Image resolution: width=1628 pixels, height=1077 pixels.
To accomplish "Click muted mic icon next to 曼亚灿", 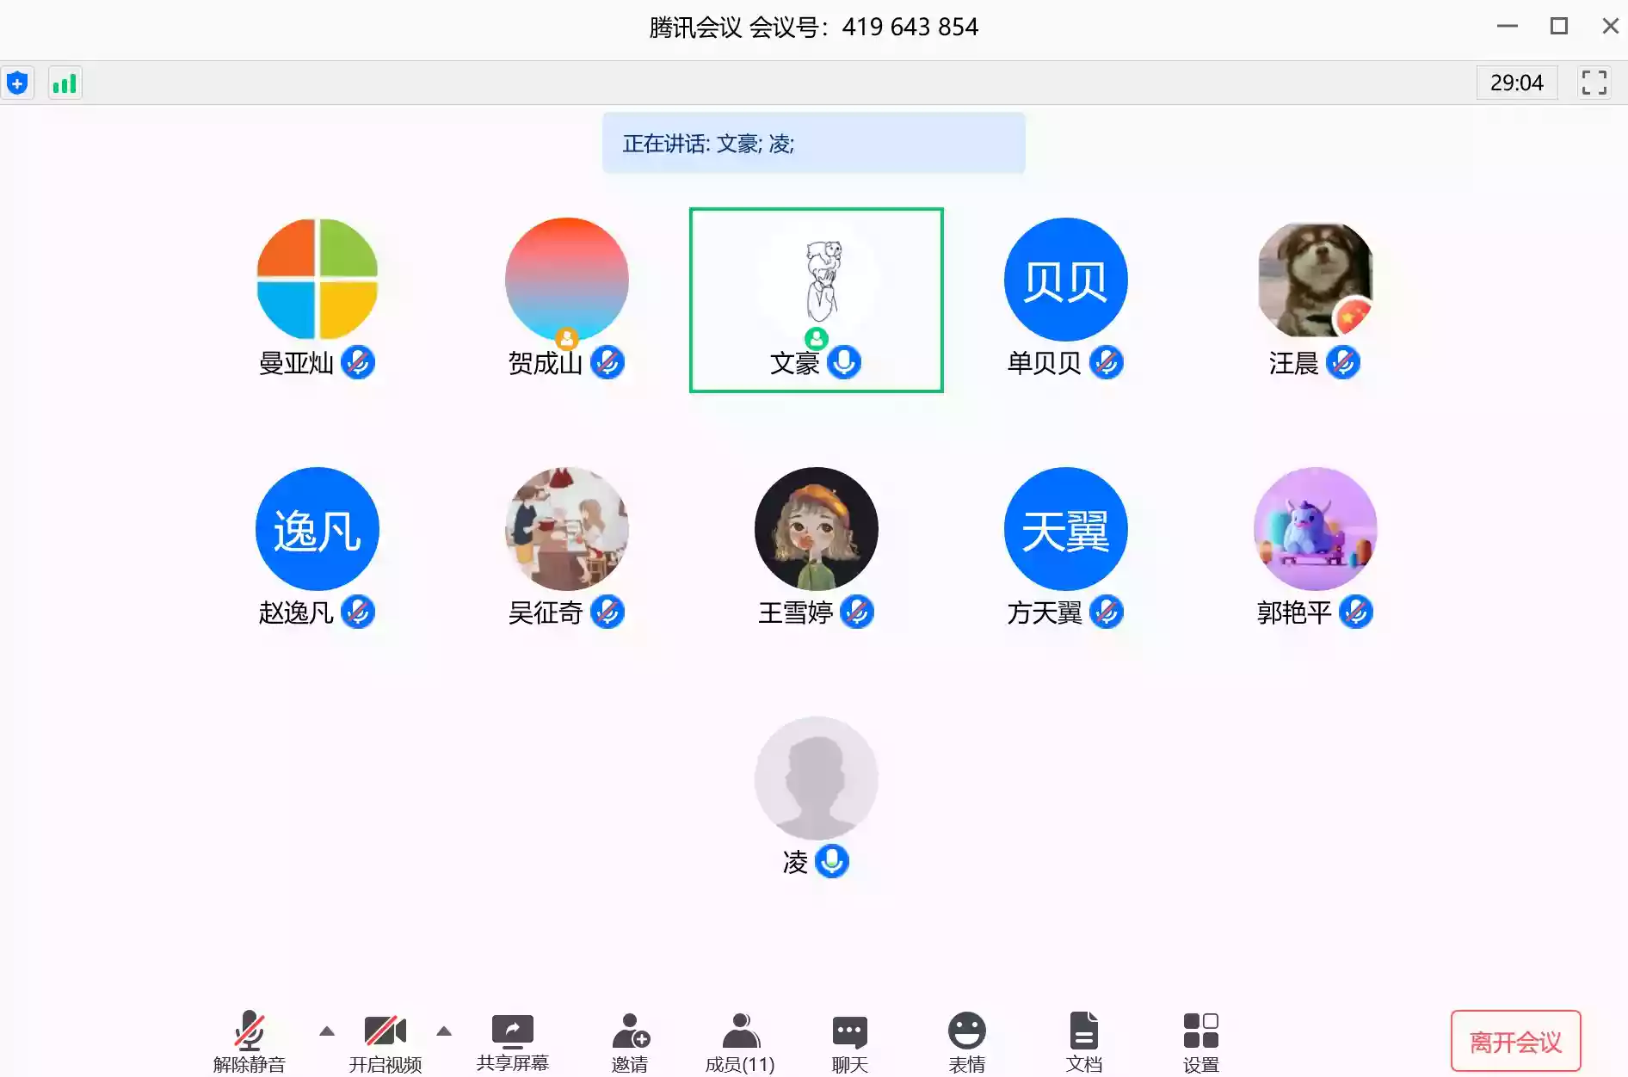I will tap(358, 362).
